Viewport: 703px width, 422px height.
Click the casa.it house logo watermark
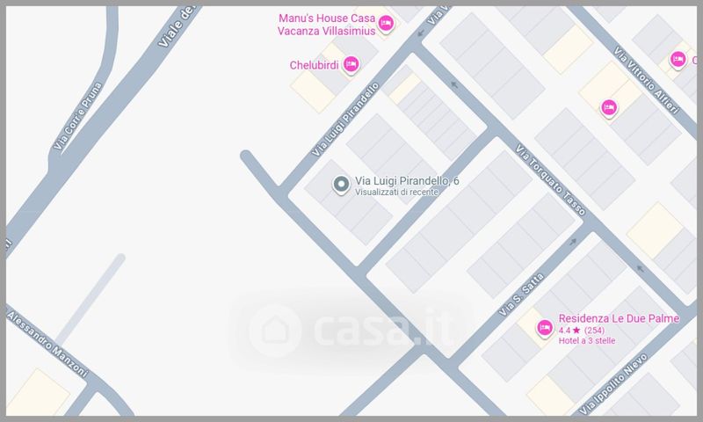pos(275,331)
